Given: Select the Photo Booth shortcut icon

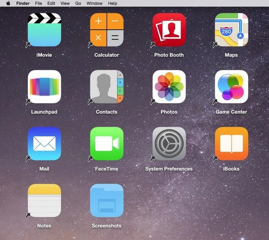Looking at the screenshot, I should (x=169, y=30).
